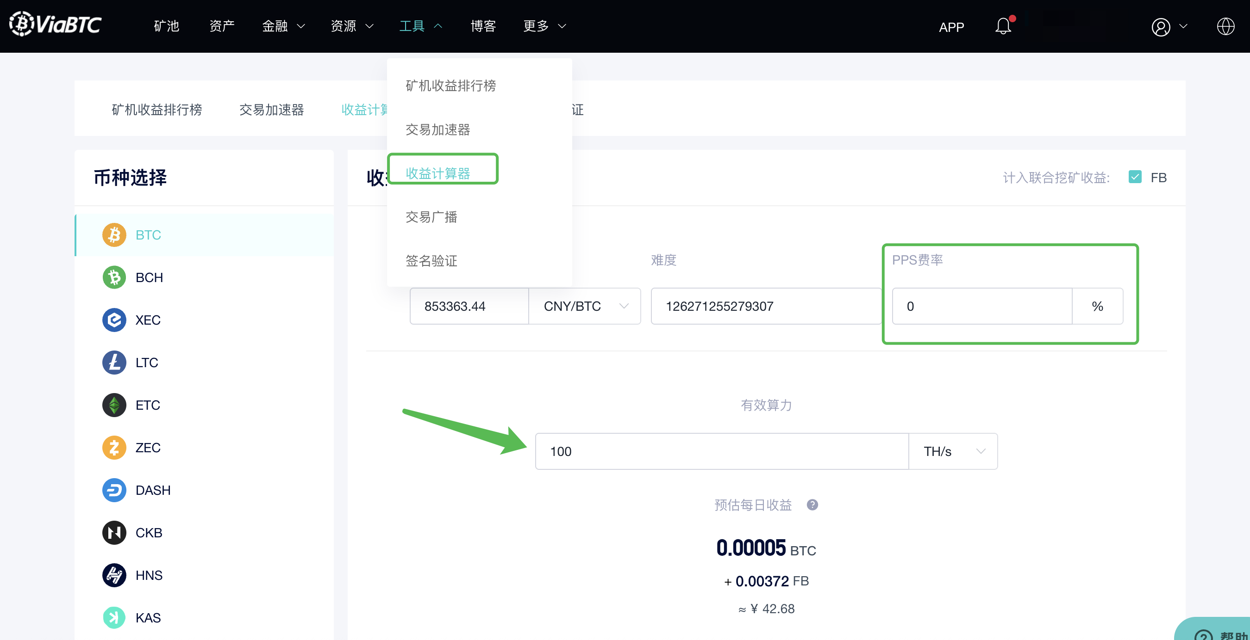Select the CKB coin icon
This screenshot has width=1250, height=640.
pyautogui.click(x=114, y=532)
